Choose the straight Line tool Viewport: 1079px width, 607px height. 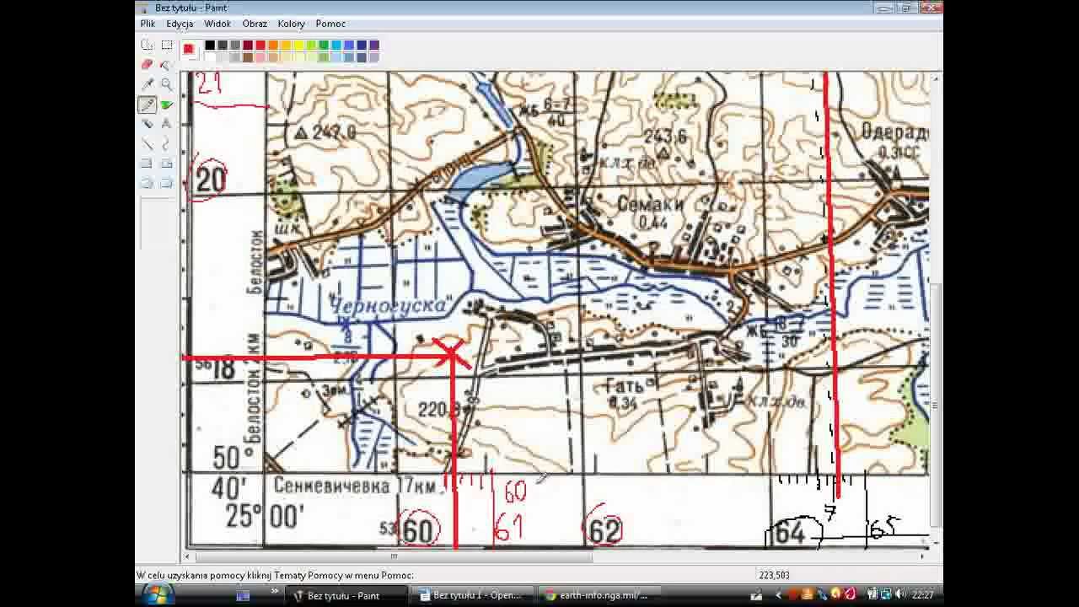(x=148, y=143)
